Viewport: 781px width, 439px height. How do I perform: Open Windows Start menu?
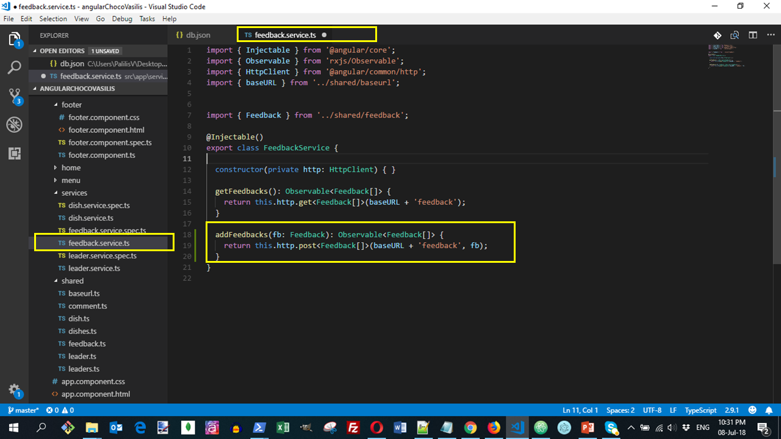[x=14, y=427]
